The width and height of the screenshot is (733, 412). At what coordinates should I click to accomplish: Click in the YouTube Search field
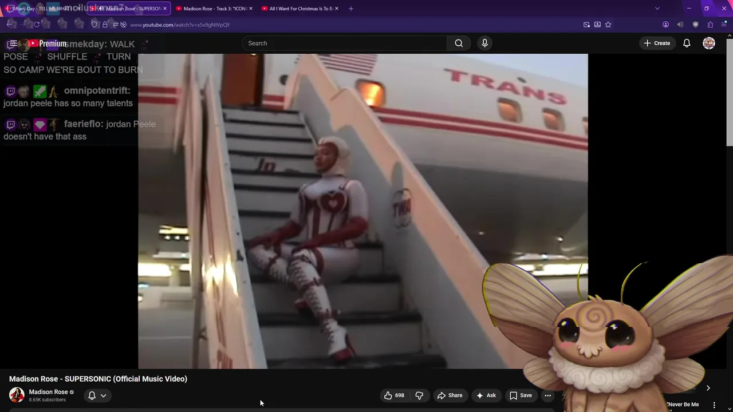pyautogui.click(x=345, y=43)
